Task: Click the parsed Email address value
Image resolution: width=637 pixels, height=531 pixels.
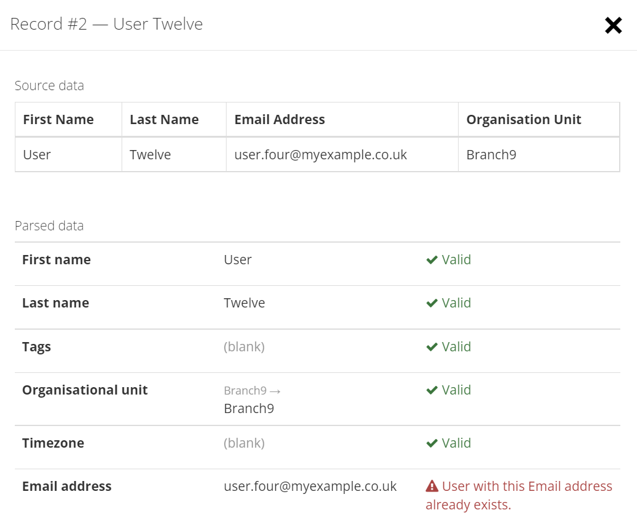Action: tap(310, 487)
